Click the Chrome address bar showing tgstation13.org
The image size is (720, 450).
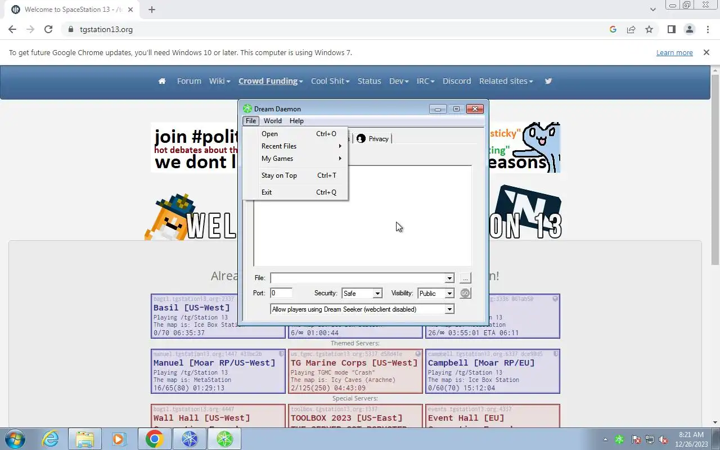(337, 29)
